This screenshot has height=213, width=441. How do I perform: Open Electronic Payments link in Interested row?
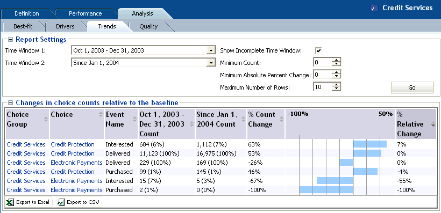(76, 181)
